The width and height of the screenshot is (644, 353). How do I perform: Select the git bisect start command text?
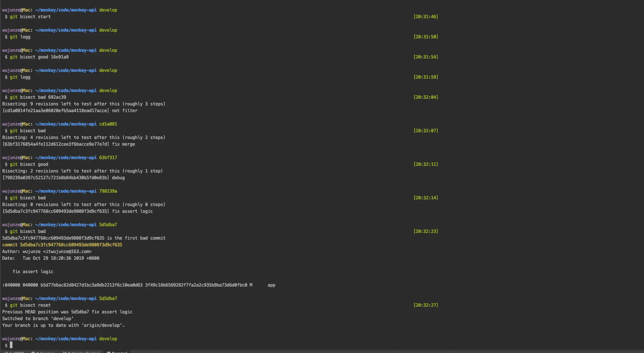click(30, 17)
